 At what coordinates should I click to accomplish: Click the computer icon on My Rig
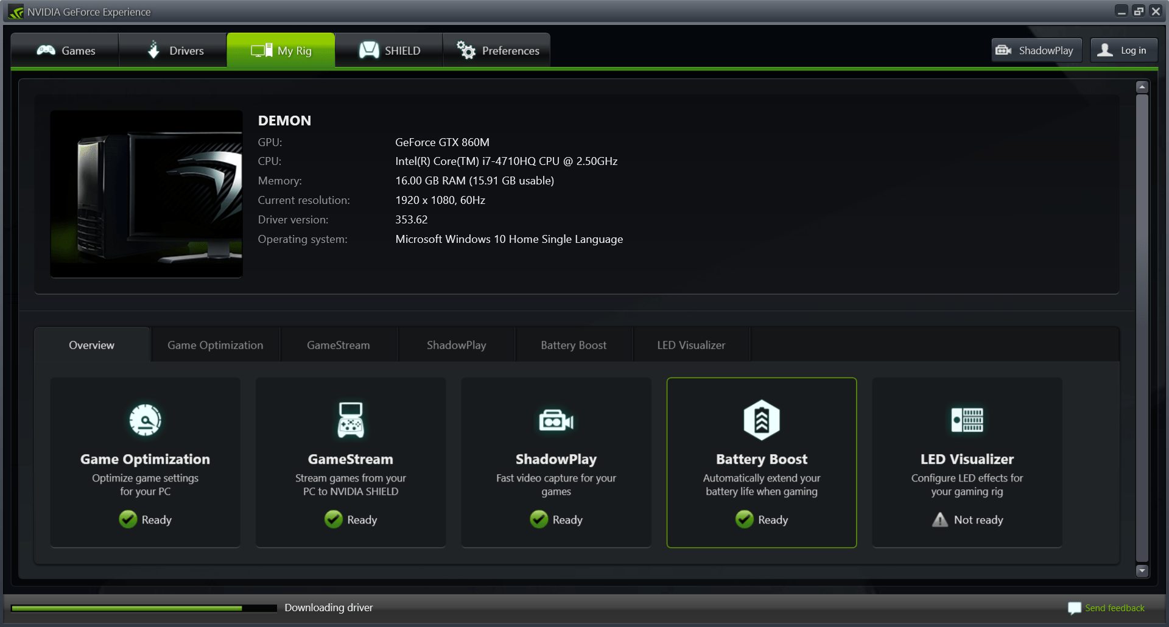[262, 51]
